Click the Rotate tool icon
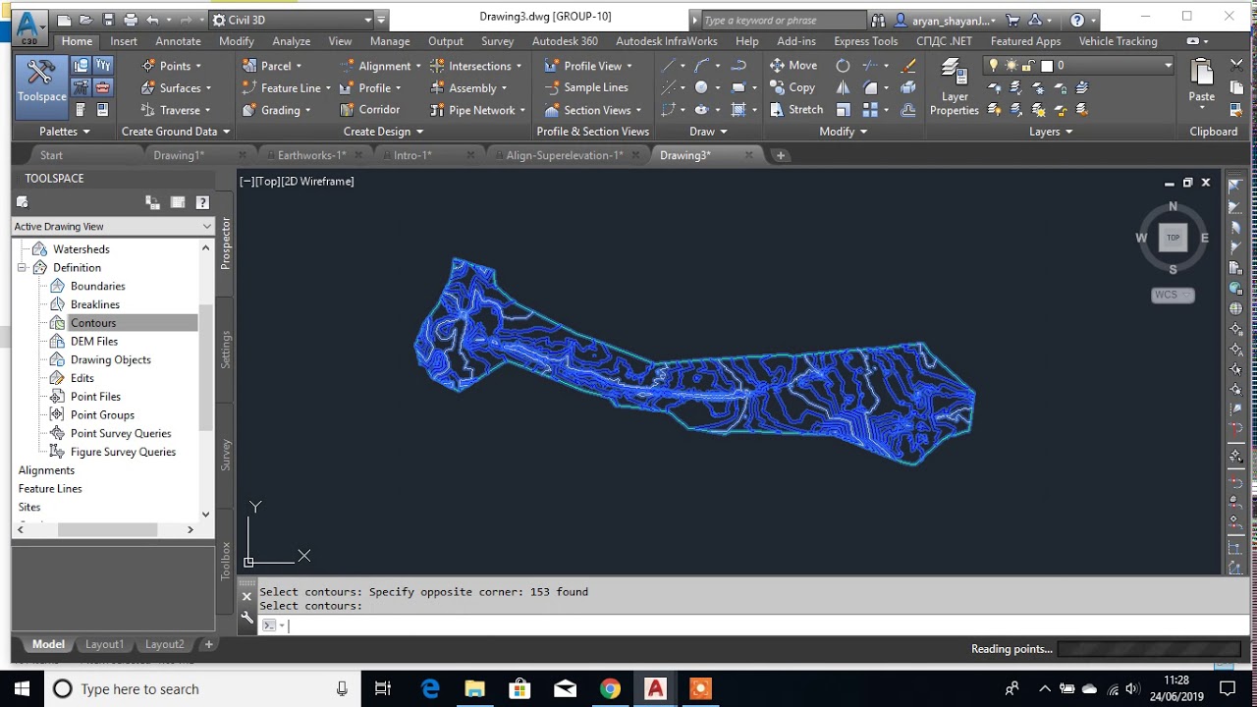Image resolution: width=1257 pixels, height=707 pixels. click(843, 66)
